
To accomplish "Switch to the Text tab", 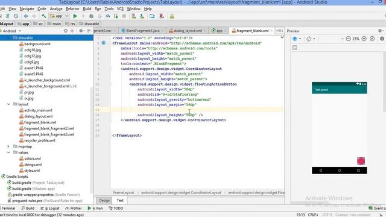I will [x=120, y=201].
